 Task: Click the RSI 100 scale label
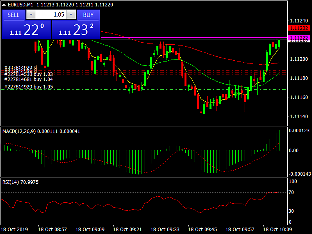293,181
